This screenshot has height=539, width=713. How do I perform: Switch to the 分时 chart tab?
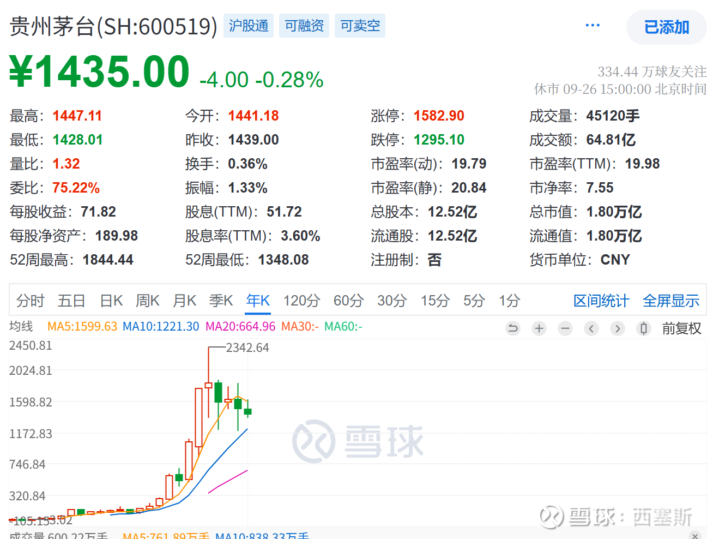[31, 301]
